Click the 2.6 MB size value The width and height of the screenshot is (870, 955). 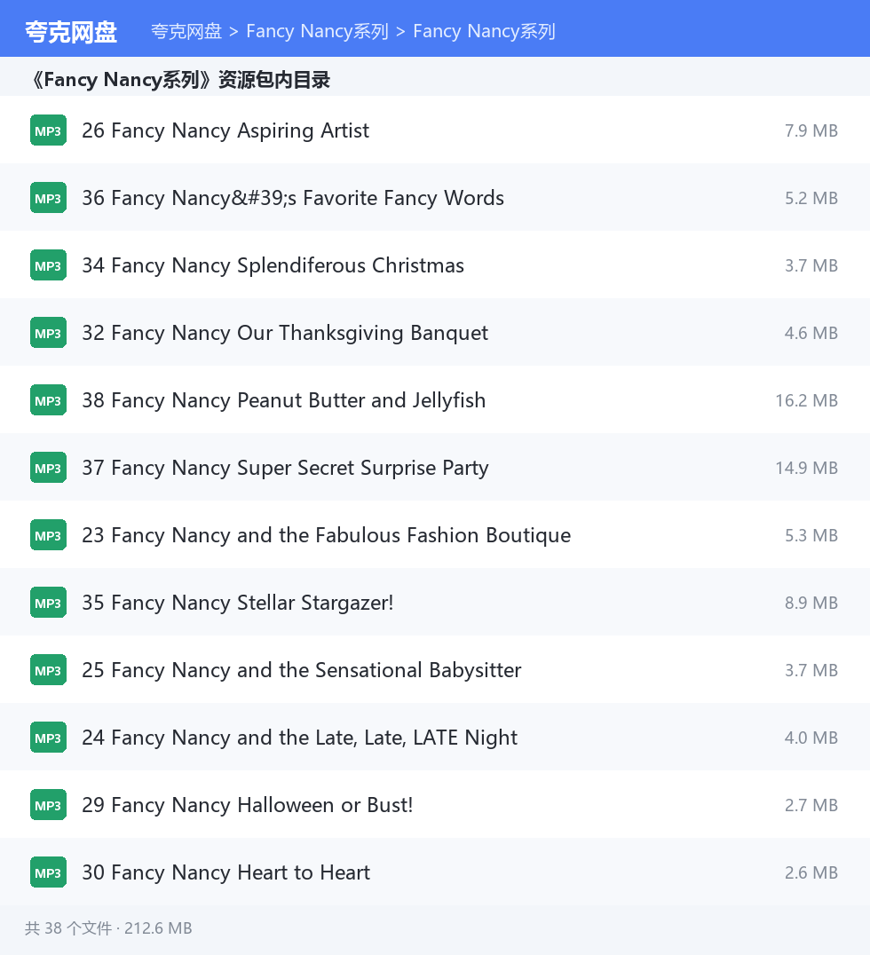click(811, 872)
